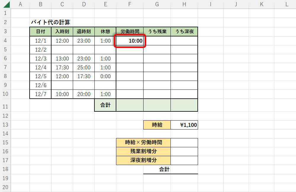296x192 pixels.
Task: Click the 時給 label cell
Action: pyautogui.click(x=157, y=125)
